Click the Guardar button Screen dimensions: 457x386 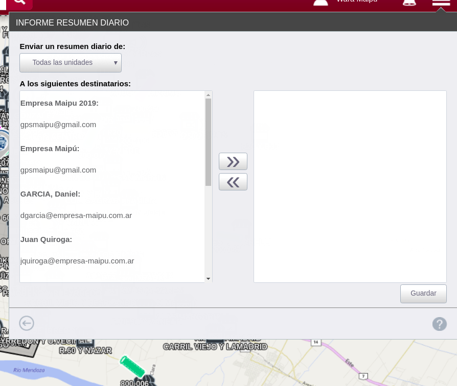coord(423,294)
